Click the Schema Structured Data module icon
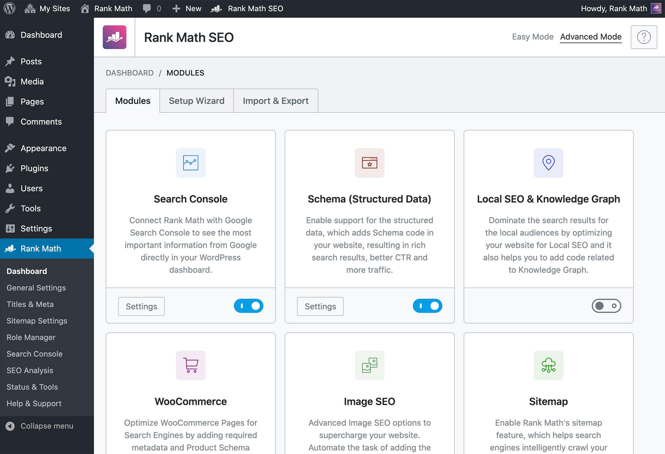 pos(369,163)
